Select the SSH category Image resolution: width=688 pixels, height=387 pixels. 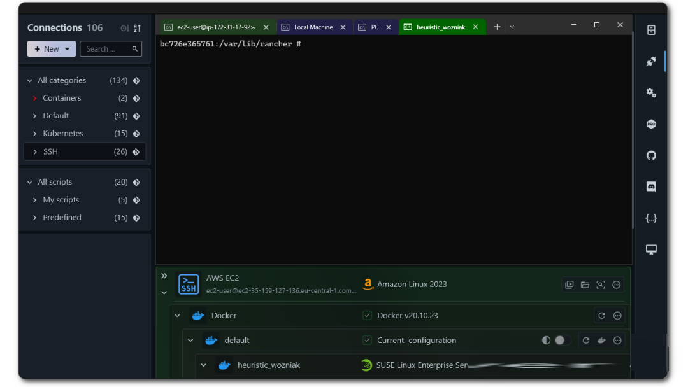pos(50,151)
